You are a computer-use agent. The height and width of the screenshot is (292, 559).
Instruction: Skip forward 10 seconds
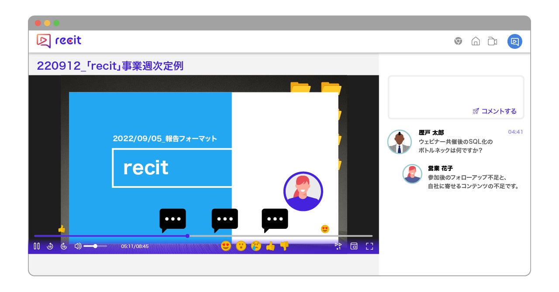click(x=64, y=246)
